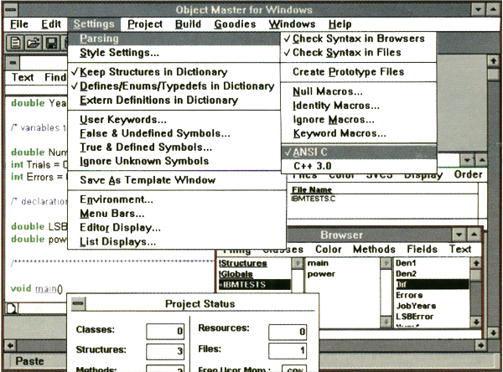Select Create Prototype Files menu entry
The width and height of the screenshot is (503, 372).
(x=348, y=72)
